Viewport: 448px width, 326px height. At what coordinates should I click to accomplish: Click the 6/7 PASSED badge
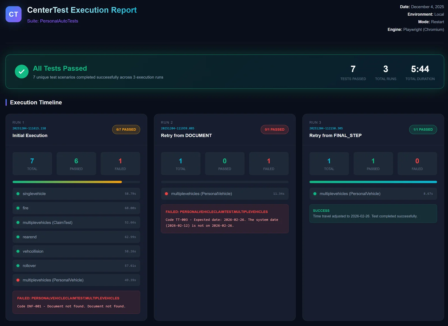(x=126, y=130)
